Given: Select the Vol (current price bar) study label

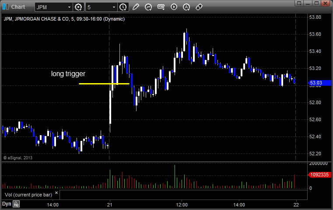Looking at the screenshot, I should coord(28,195).
